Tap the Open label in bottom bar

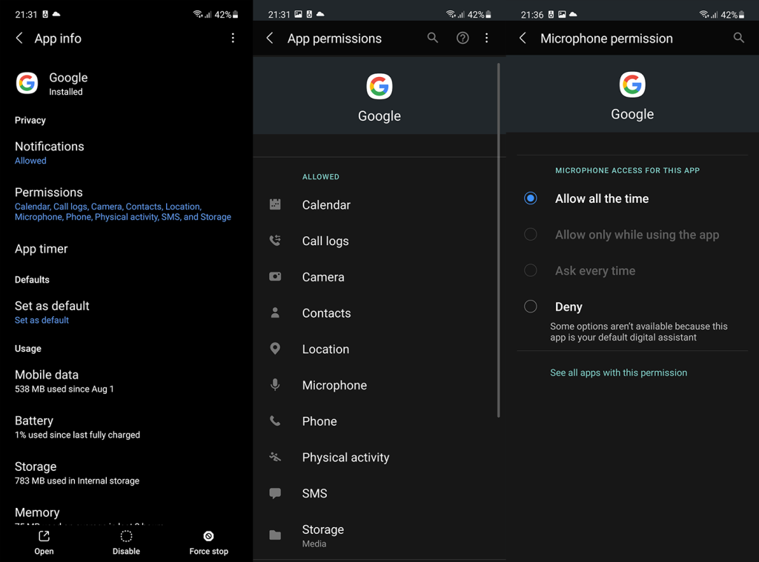coord(44,551)
